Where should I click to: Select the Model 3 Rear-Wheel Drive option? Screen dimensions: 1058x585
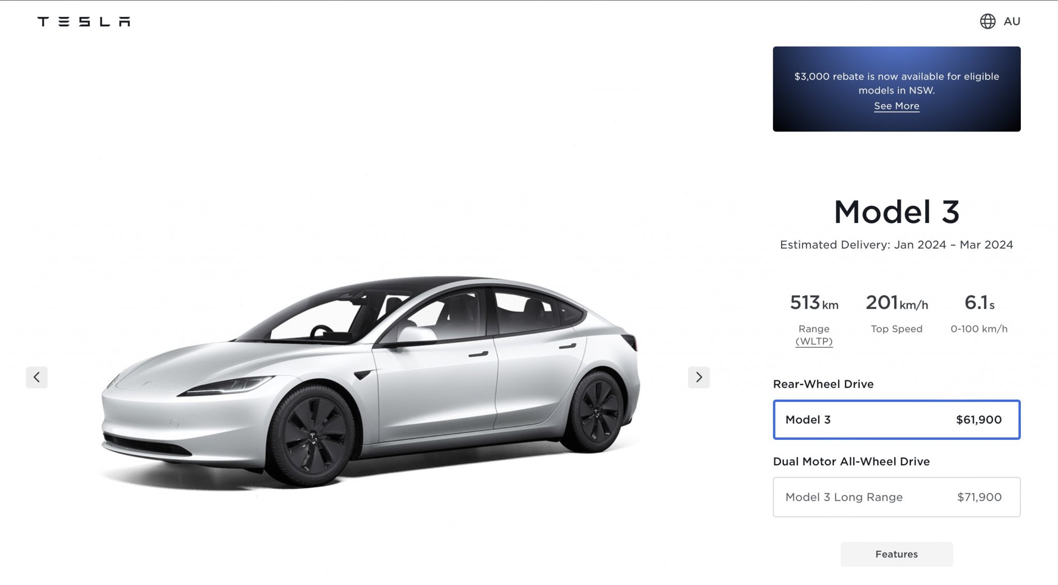point(896,420)
